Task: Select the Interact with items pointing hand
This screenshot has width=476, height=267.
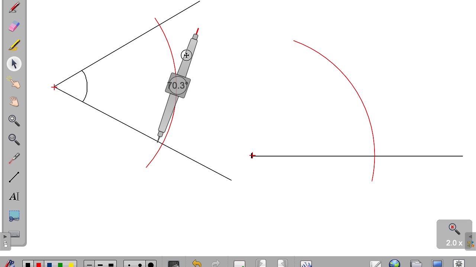Action: pos(14,82)
